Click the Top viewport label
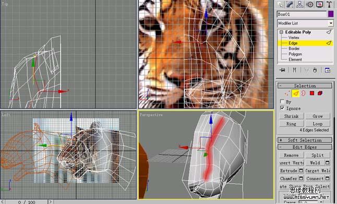 click(5, 4)
